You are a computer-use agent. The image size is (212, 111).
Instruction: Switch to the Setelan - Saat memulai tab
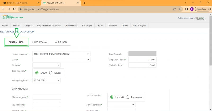(x=20, y=3)
